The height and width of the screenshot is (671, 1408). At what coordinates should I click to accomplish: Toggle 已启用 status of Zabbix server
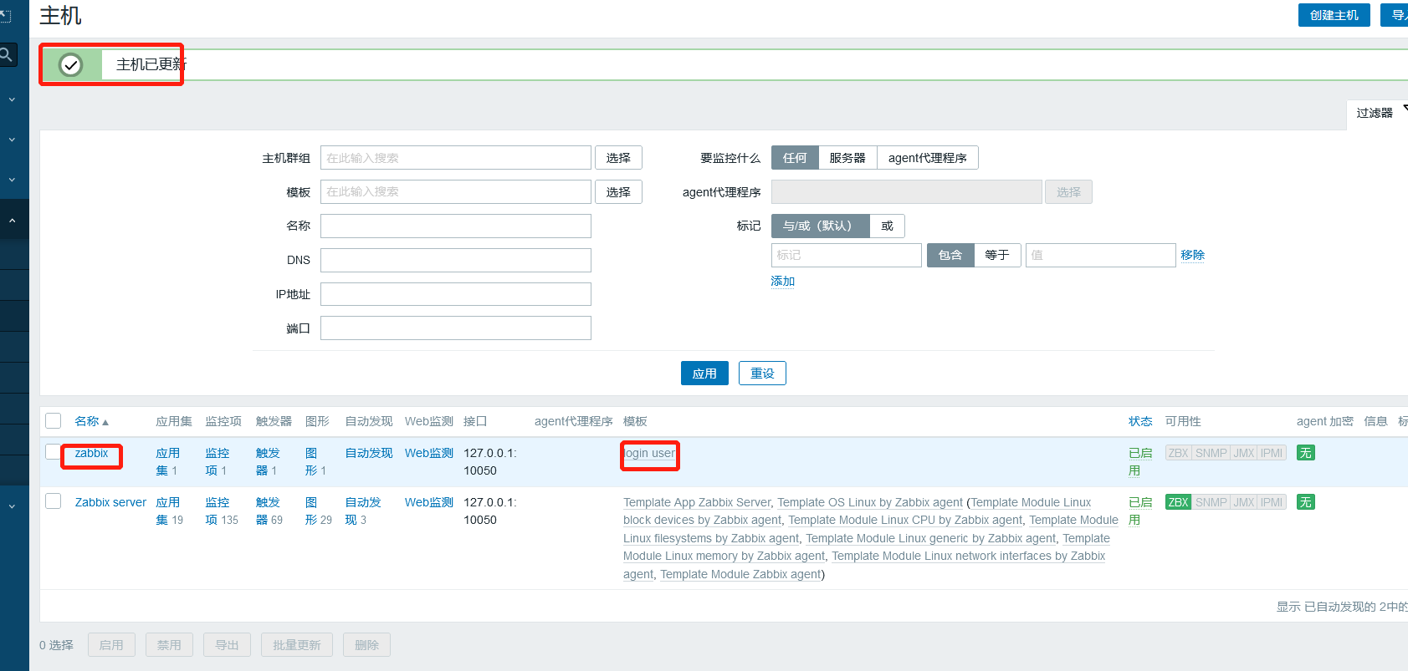[x=1139, y=511]
